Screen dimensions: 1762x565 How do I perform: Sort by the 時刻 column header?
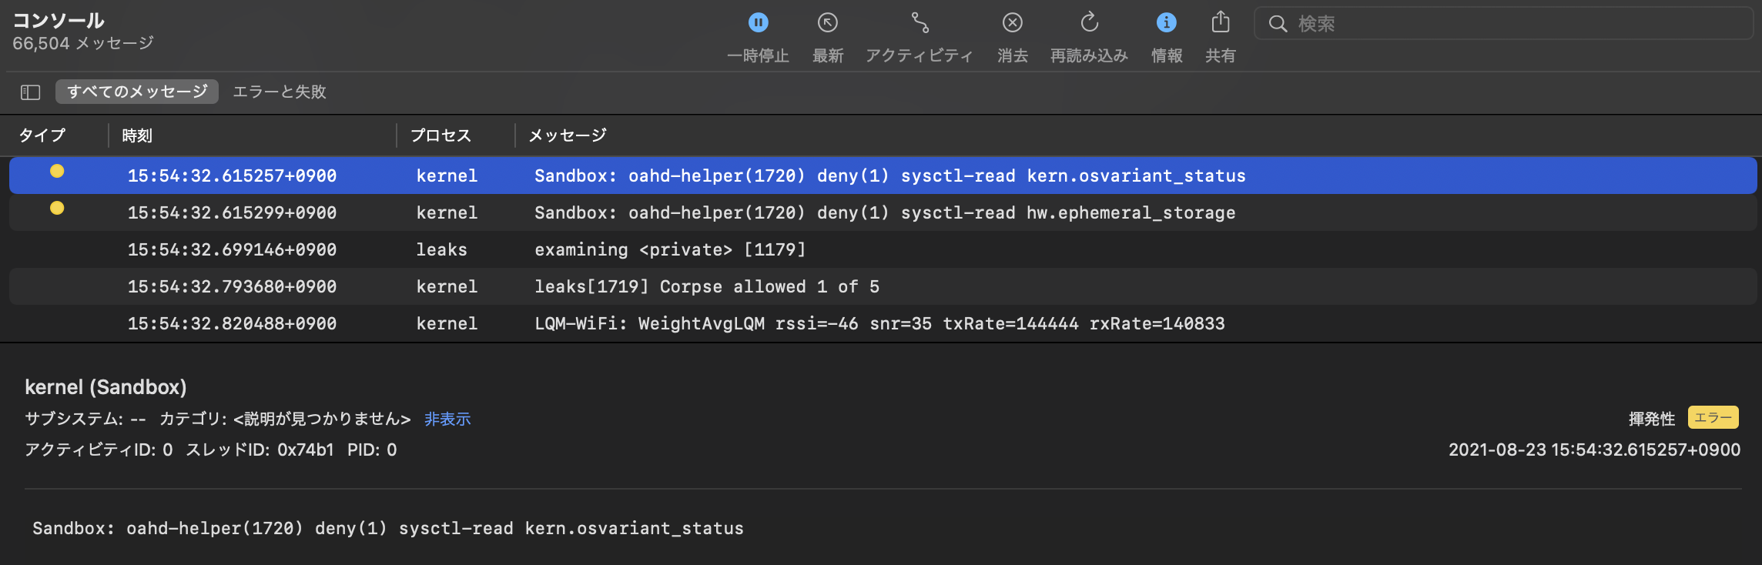tap(137, 135)
